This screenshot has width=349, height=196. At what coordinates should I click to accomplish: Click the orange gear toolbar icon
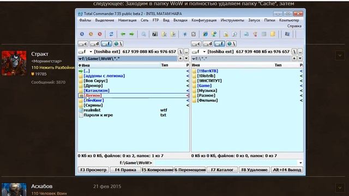91,34
